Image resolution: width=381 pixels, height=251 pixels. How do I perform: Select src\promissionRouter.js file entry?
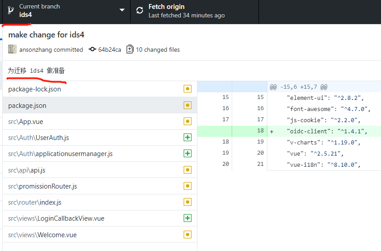pos(100,186)
